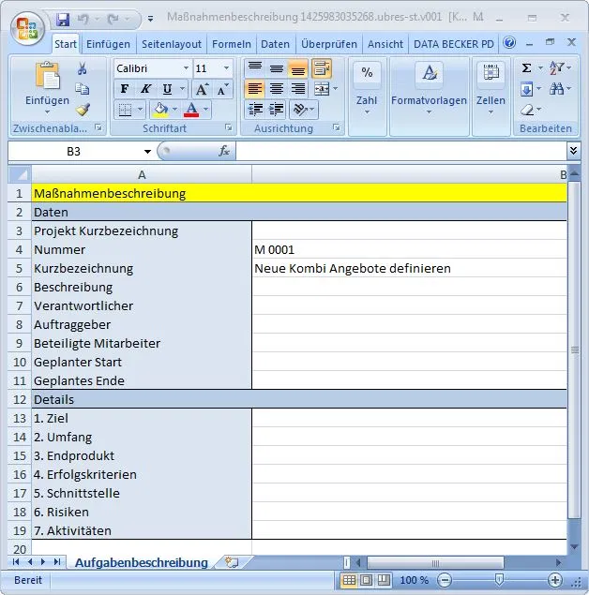Toggle italic formatting
589x595 pixels.
click(146, 89)
